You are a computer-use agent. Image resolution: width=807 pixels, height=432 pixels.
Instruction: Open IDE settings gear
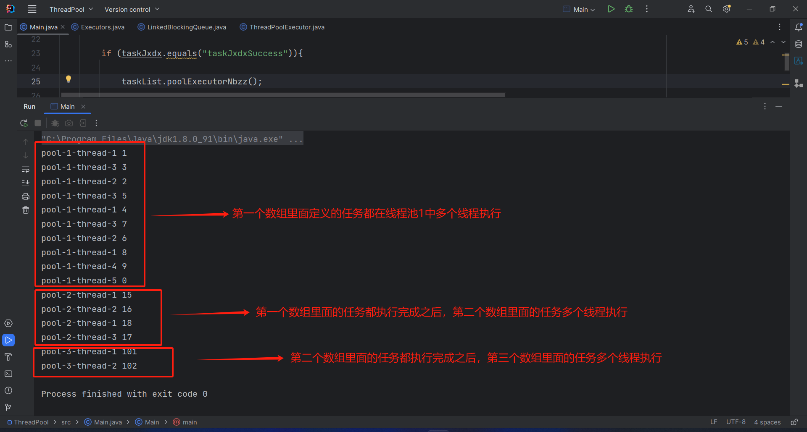tap(727, 9)
